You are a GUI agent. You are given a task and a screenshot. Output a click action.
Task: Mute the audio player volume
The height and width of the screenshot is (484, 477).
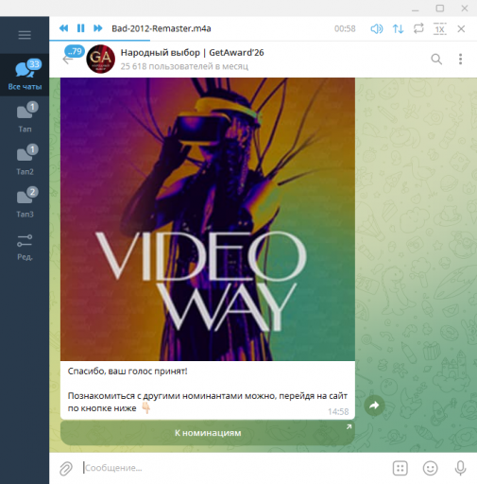pos(377,29)
